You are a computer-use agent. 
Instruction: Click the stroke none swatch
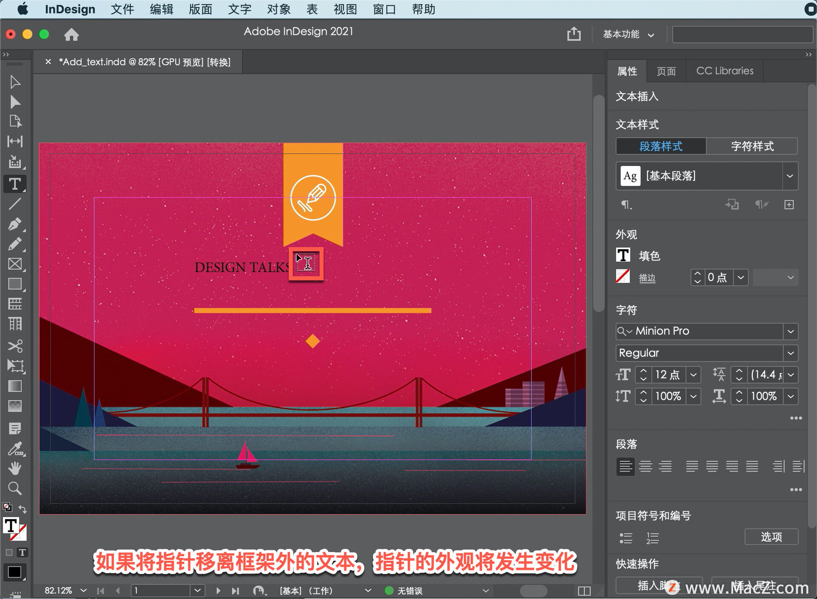click(623, 277)
